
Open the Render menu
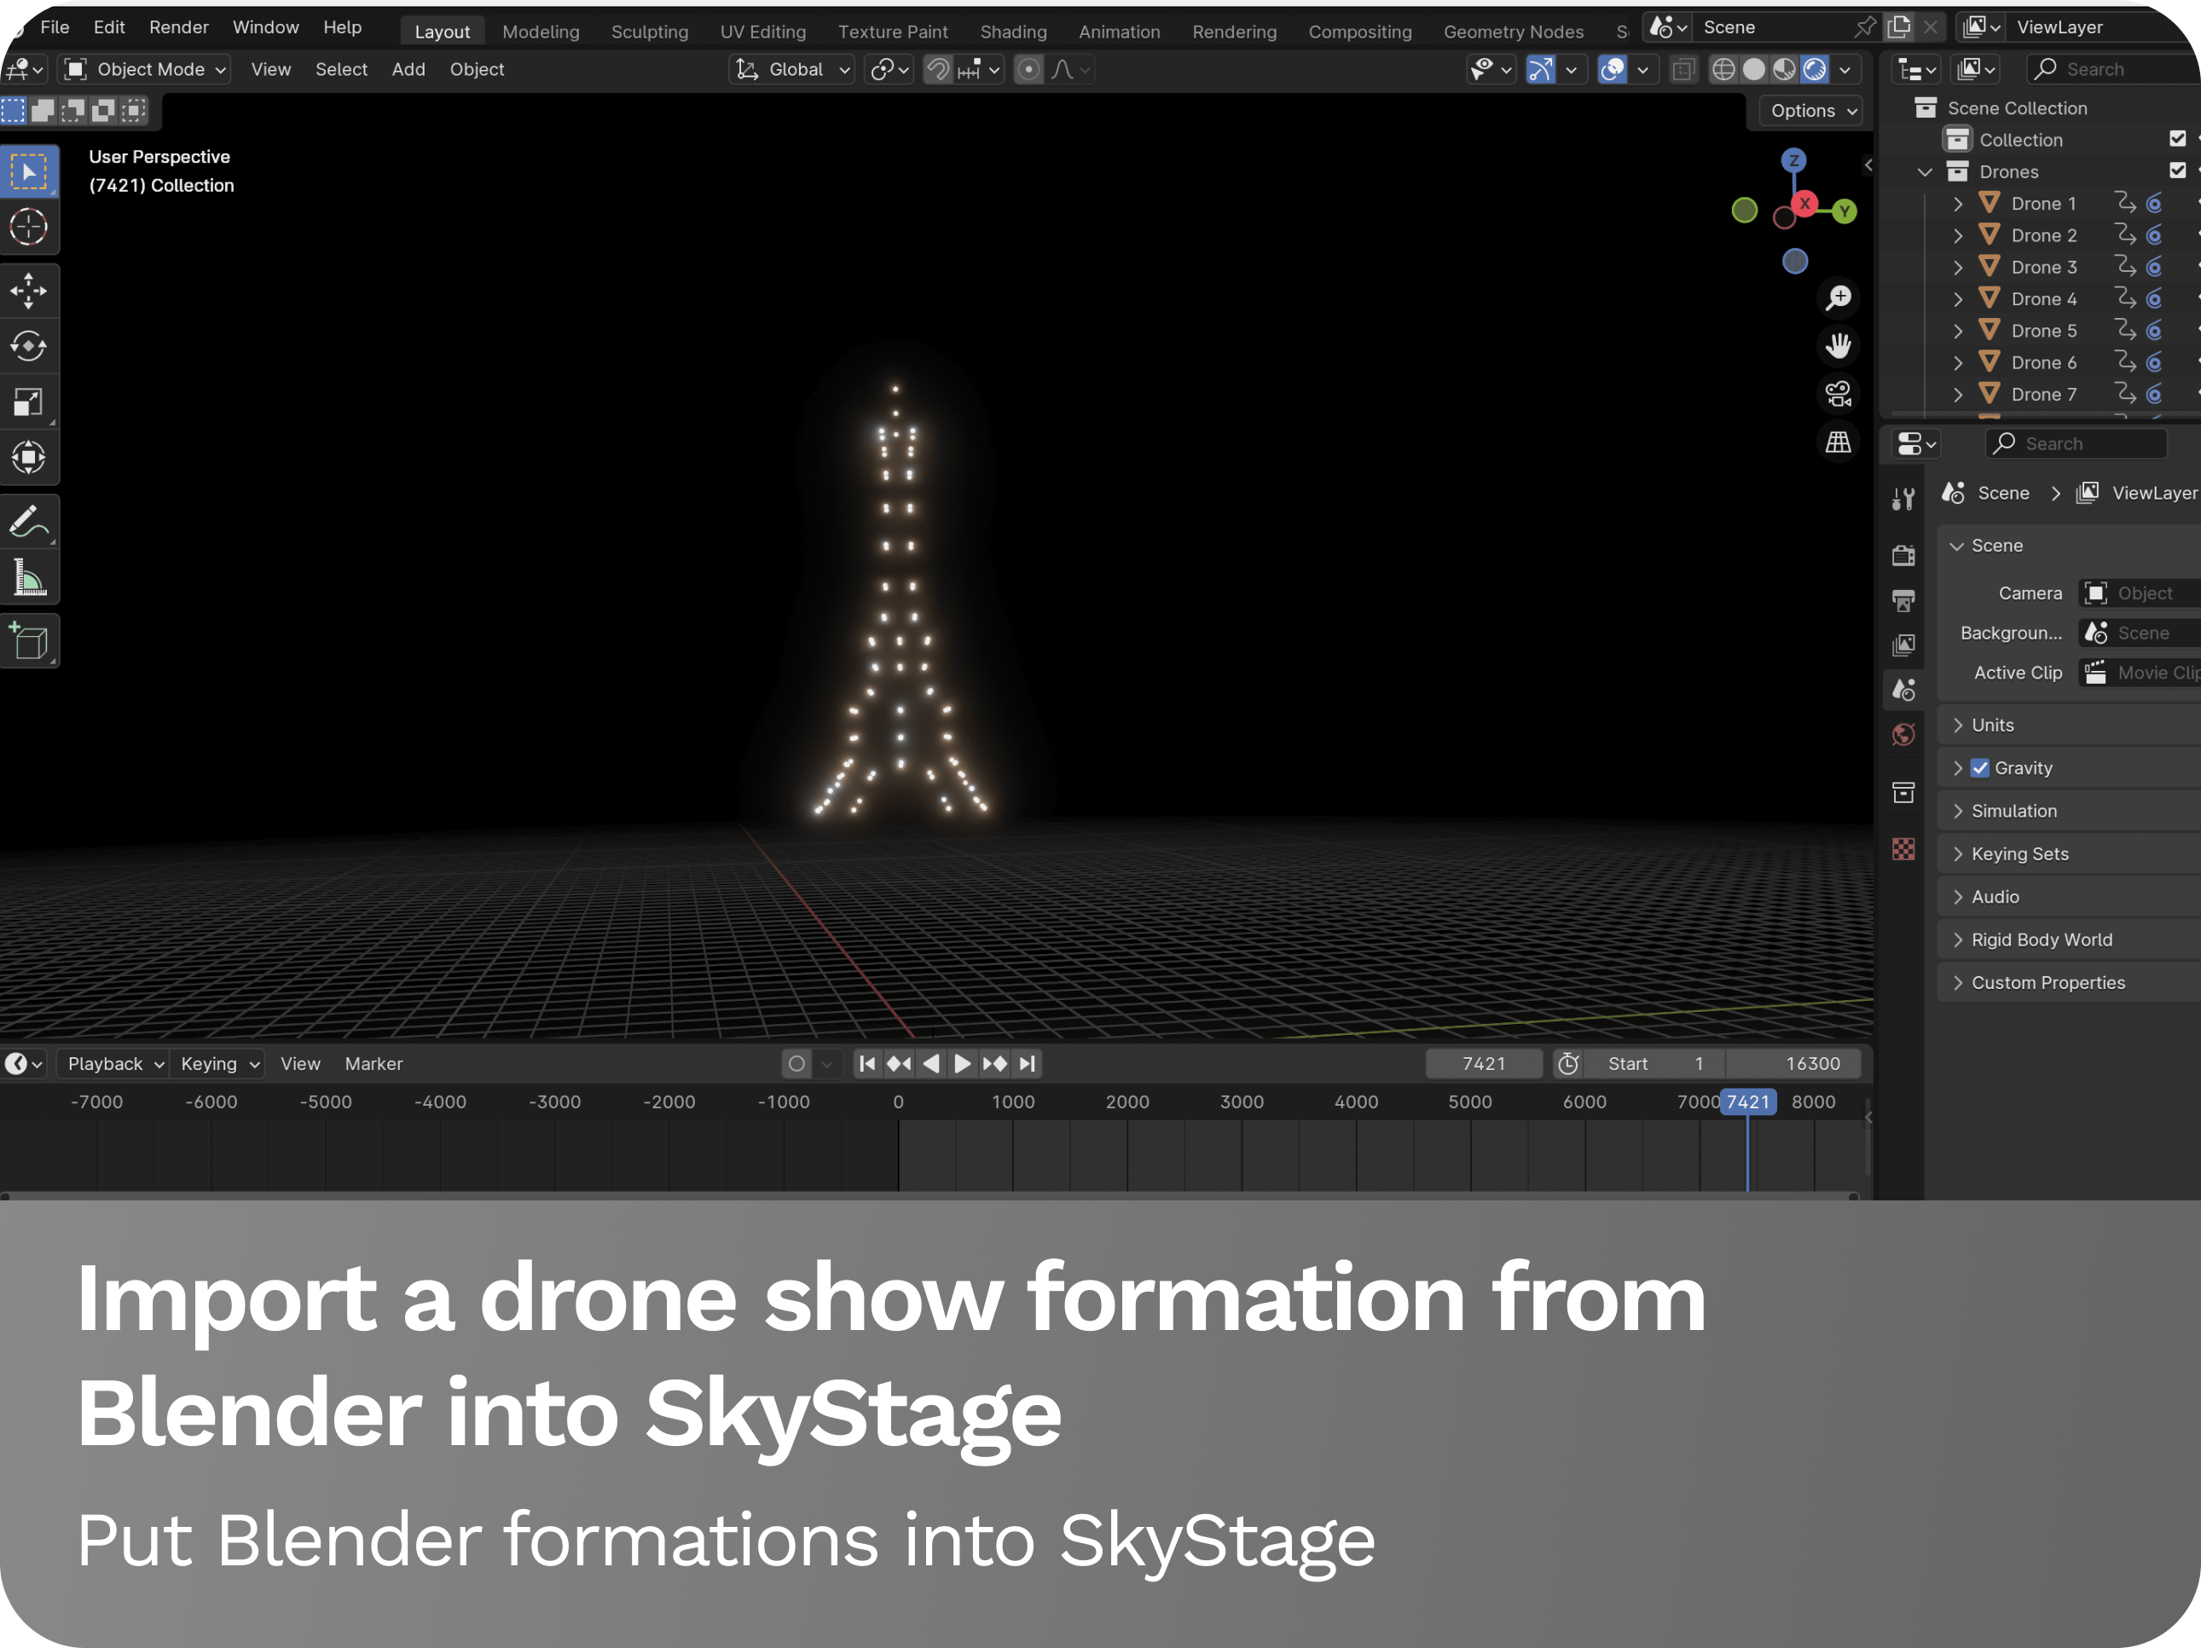point(179,26)
